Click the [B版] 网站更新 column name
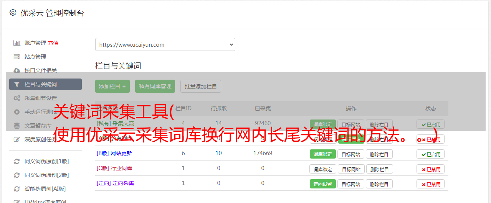The height and width of the screenshot is (203, 491). coord(114,153)
